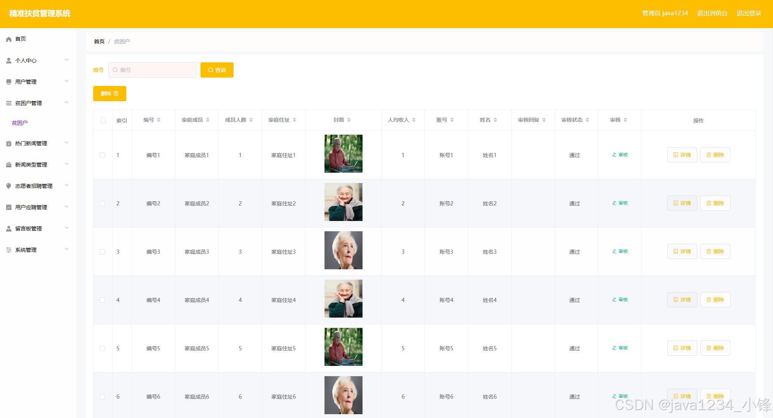Select the checkbox for row 编号3
The height and width of the screenshot is (418, 773).
coord(102,252)
